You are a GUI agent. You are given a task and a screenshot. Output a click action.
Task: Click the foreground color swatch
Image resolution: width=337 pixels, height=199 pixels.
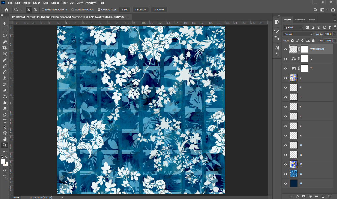[3, 161]
